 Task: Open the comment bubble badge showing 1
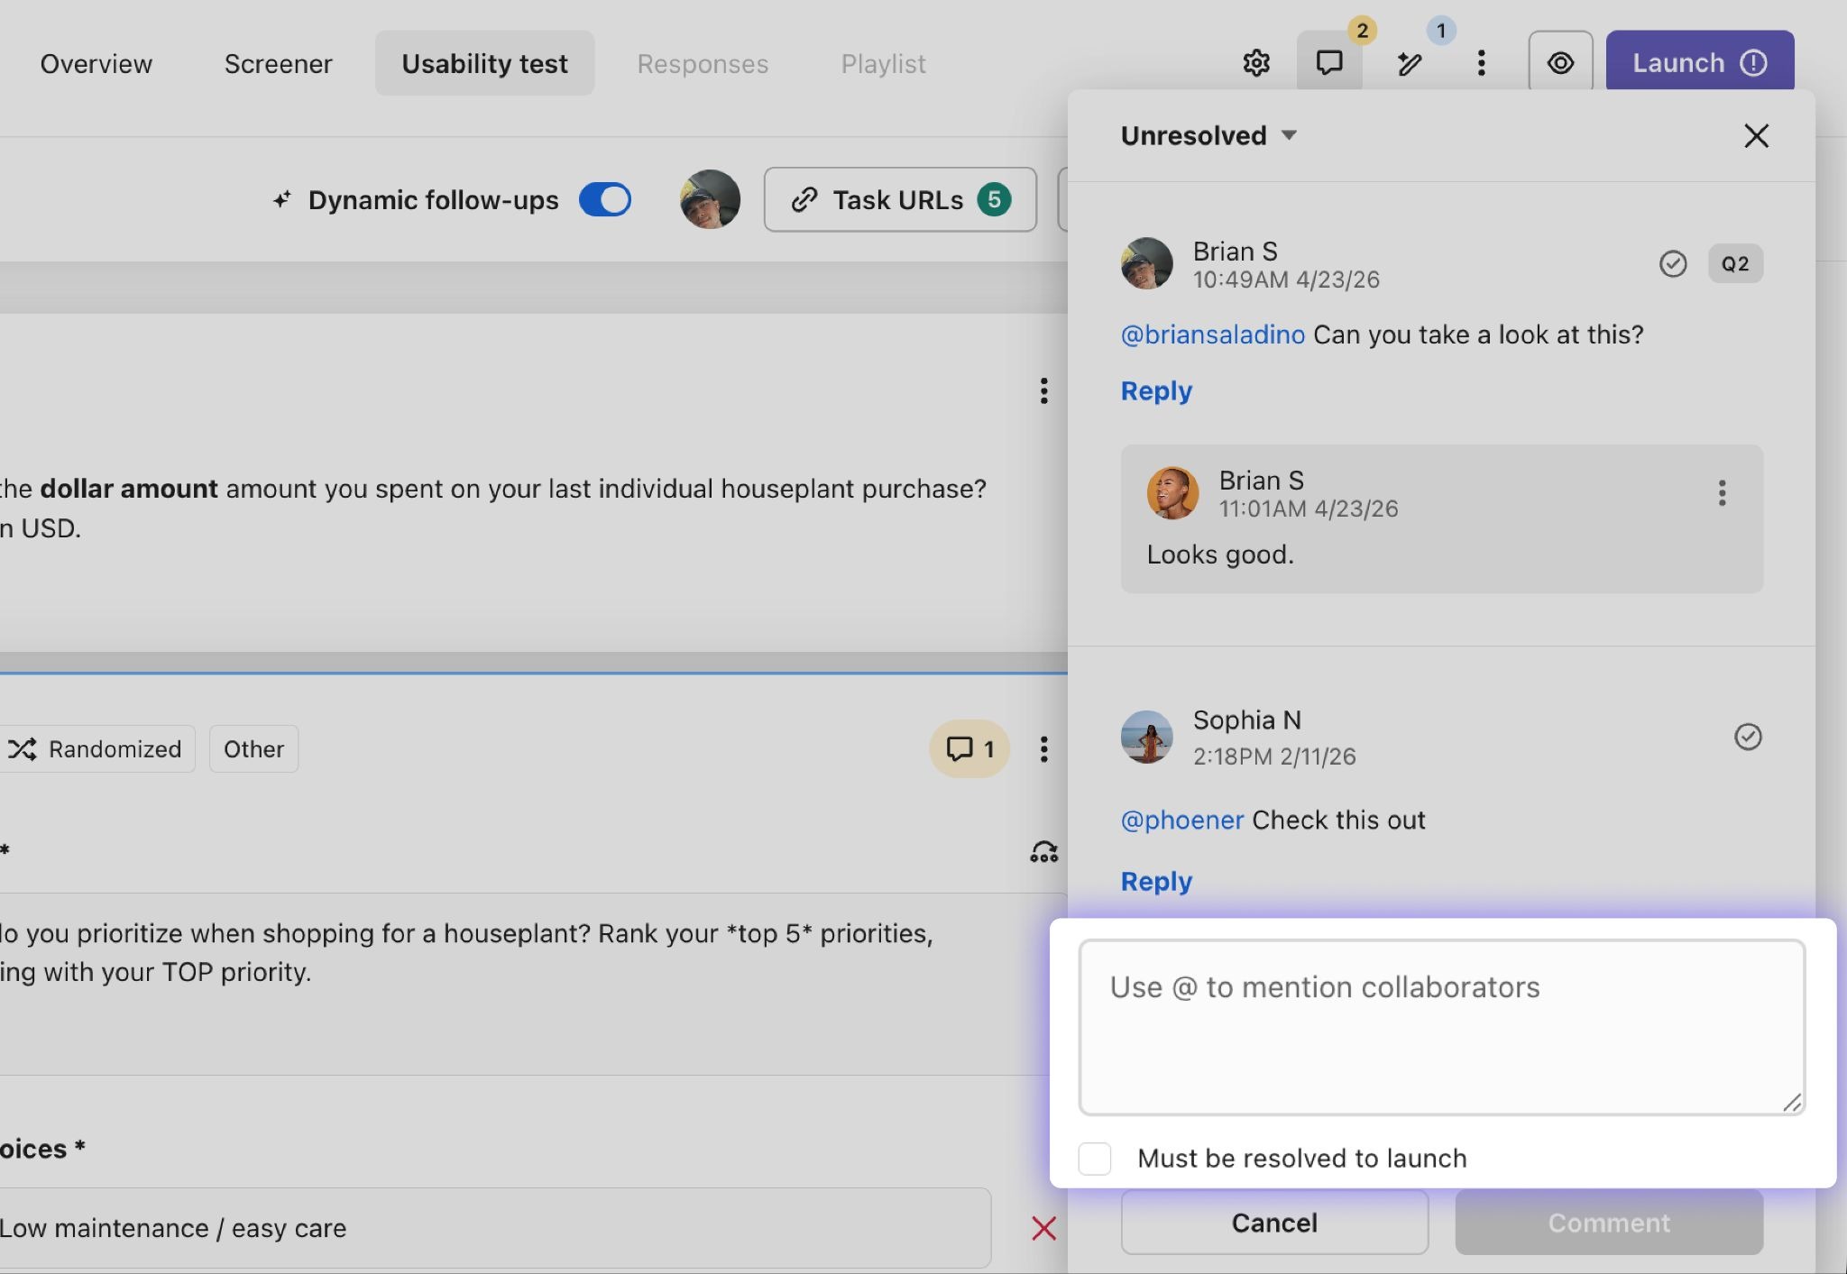969,748
